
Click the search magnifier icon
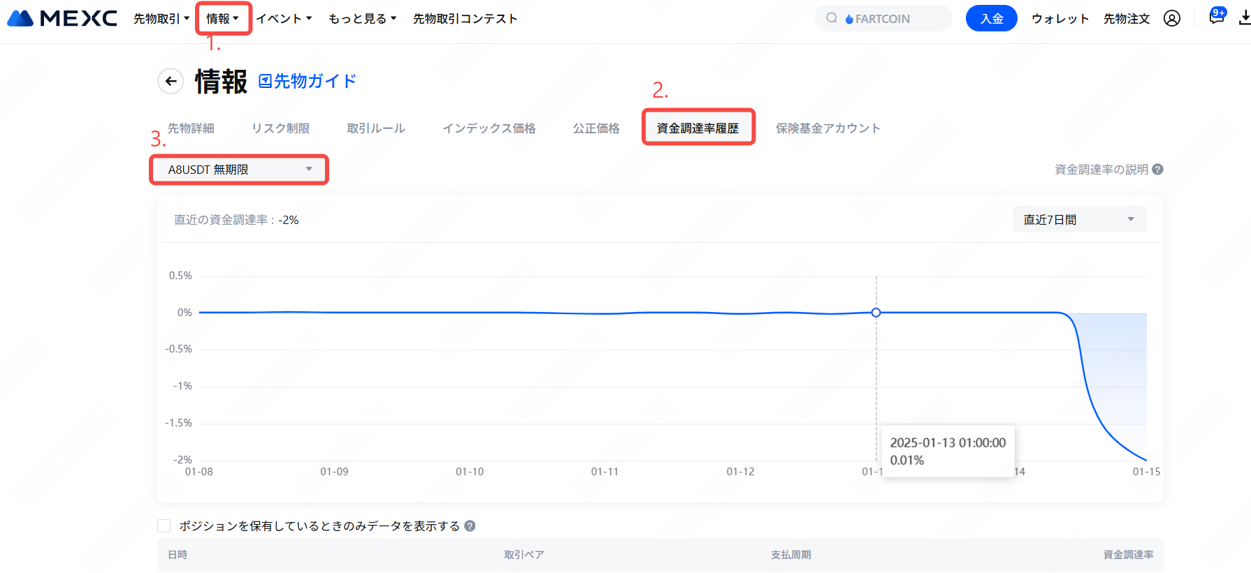point(832,18)
